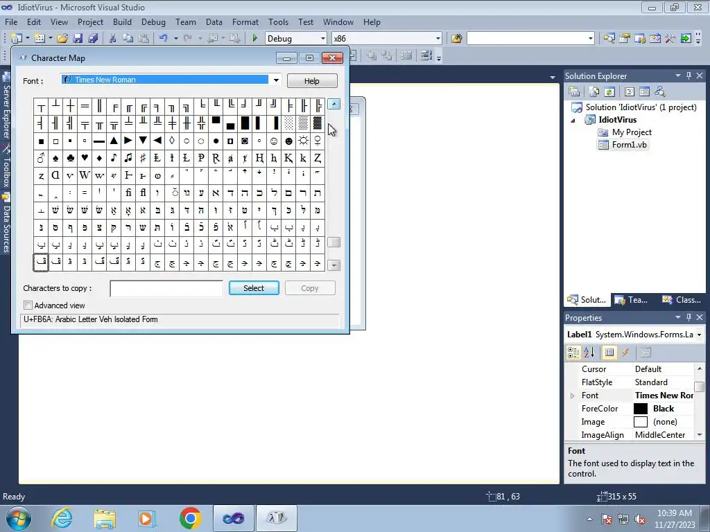The image size is (710, 532).
Task: Select Form1.vb in Solution Explorer
Action: point(629,145)
